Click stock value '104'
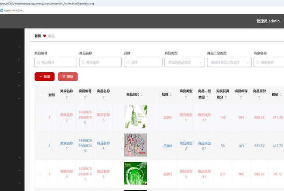The image size is (284, 191). point(241,117)
